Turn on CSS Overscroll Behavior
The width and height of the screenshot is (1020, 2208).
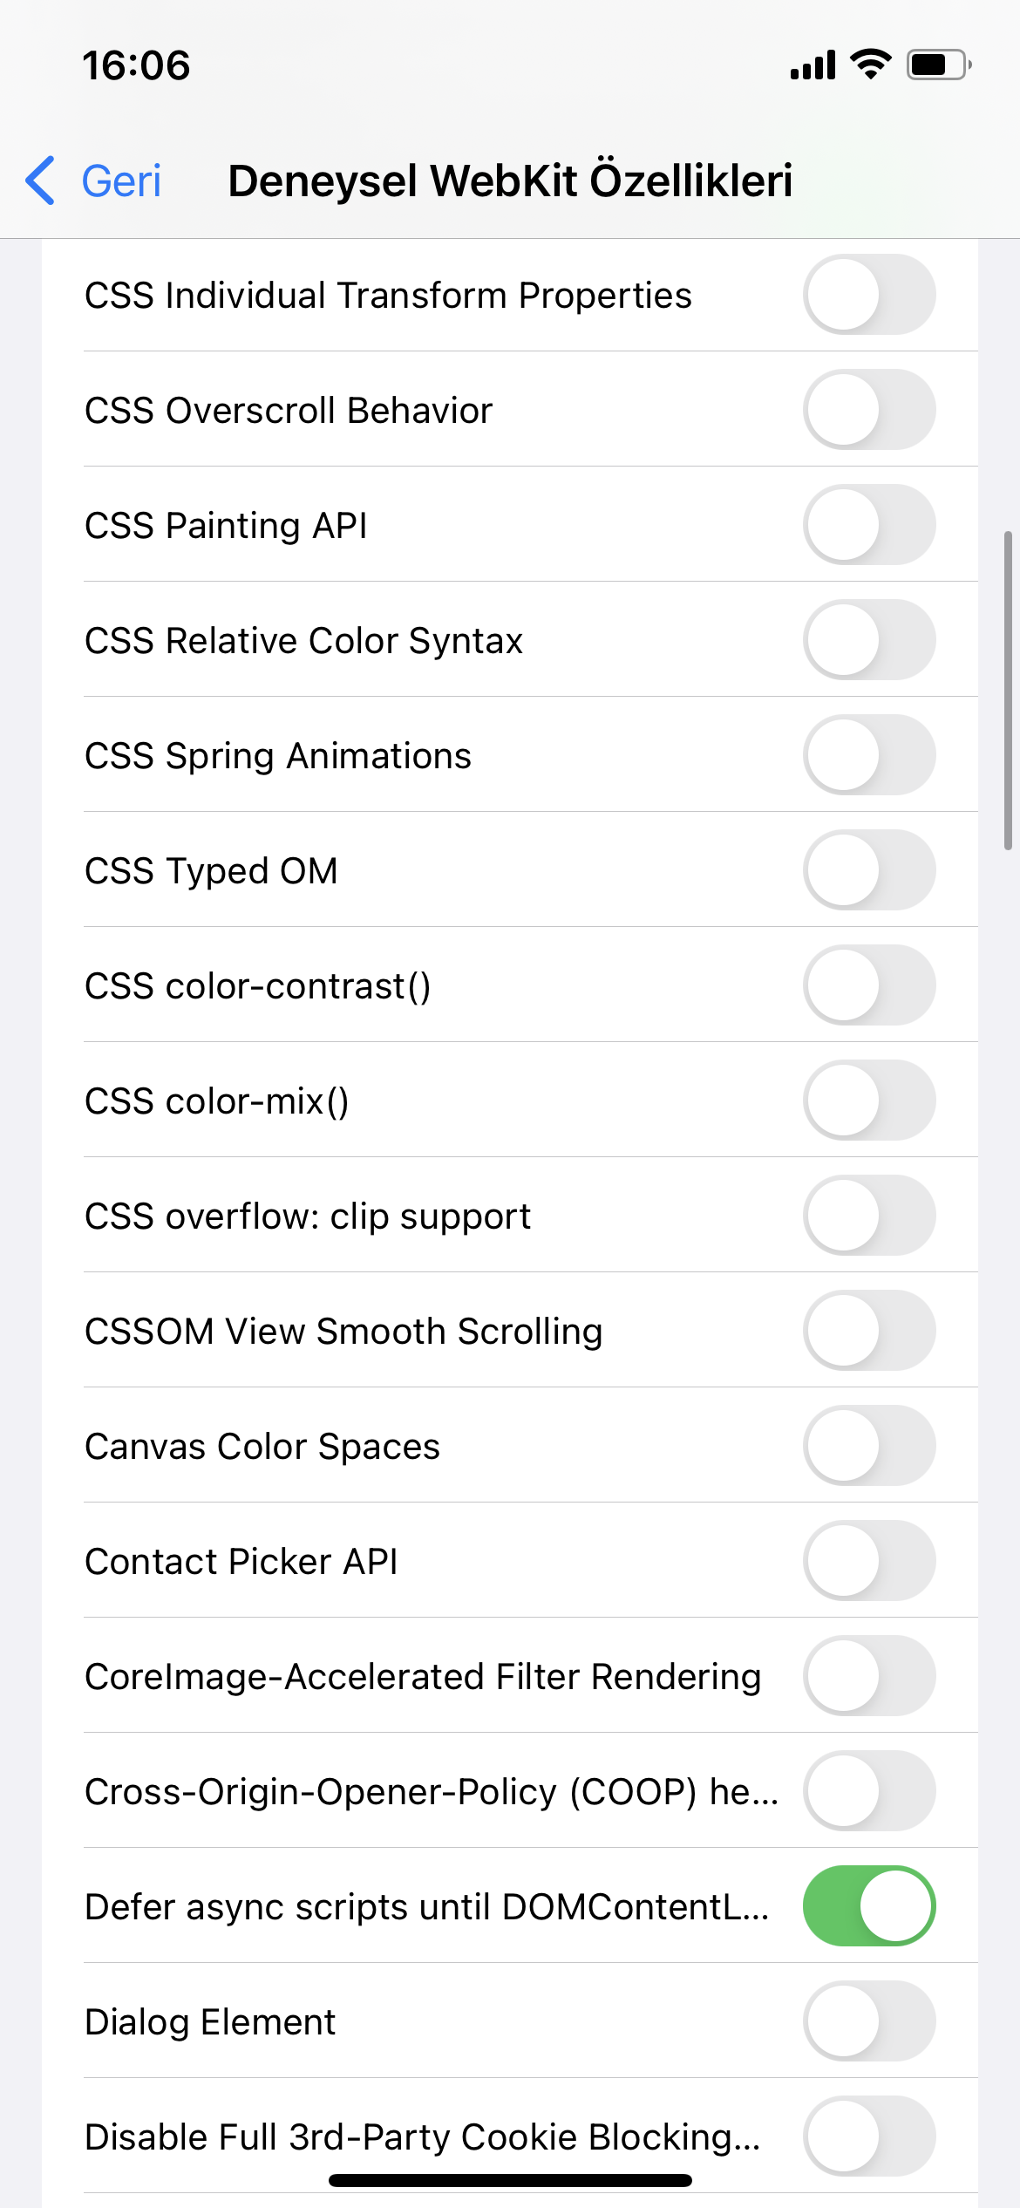tap(869, 410)
